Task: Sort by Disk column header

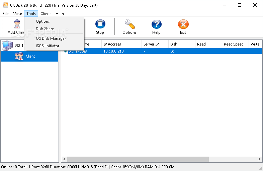Action: point(182,44)
